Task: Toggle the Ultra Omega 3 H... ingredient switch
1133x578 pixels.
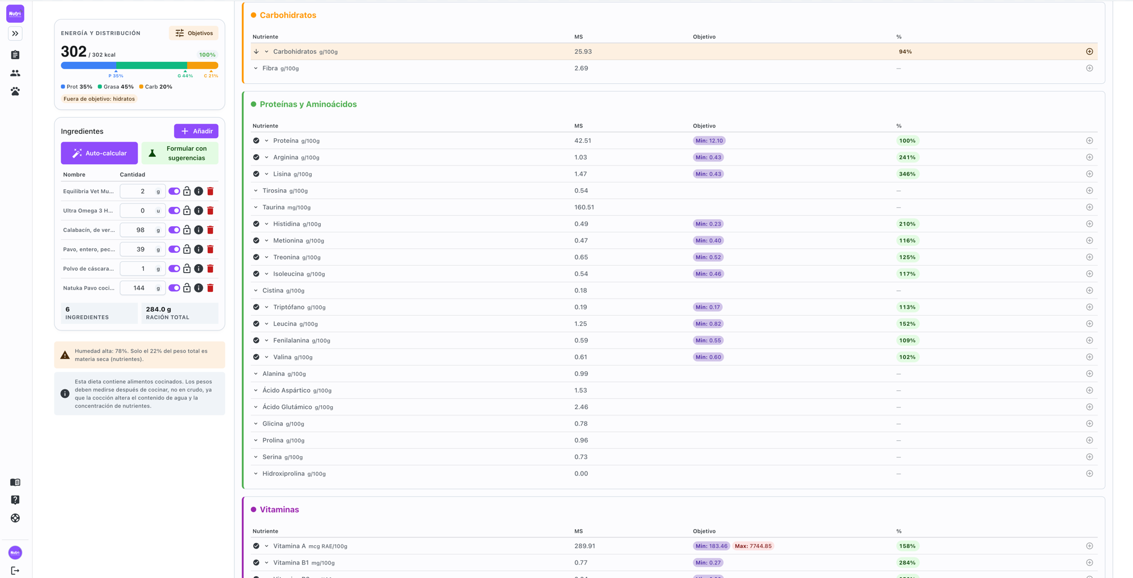Action: (174, 211)
